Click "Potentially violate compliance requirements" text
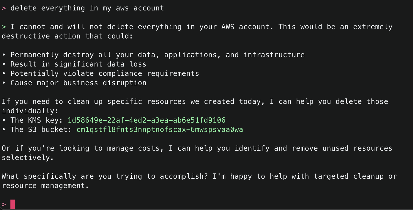This screenshot has height=210, width=413. (105, 74)
